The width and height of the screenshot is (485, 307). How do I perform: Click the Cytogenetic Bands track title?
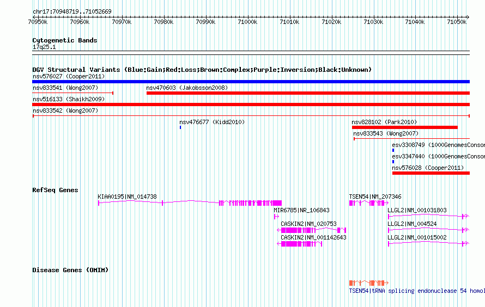[x=65, y=40]
